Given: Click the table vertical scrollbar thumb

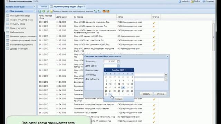Looking at the screenshot, I should [214, 37].
